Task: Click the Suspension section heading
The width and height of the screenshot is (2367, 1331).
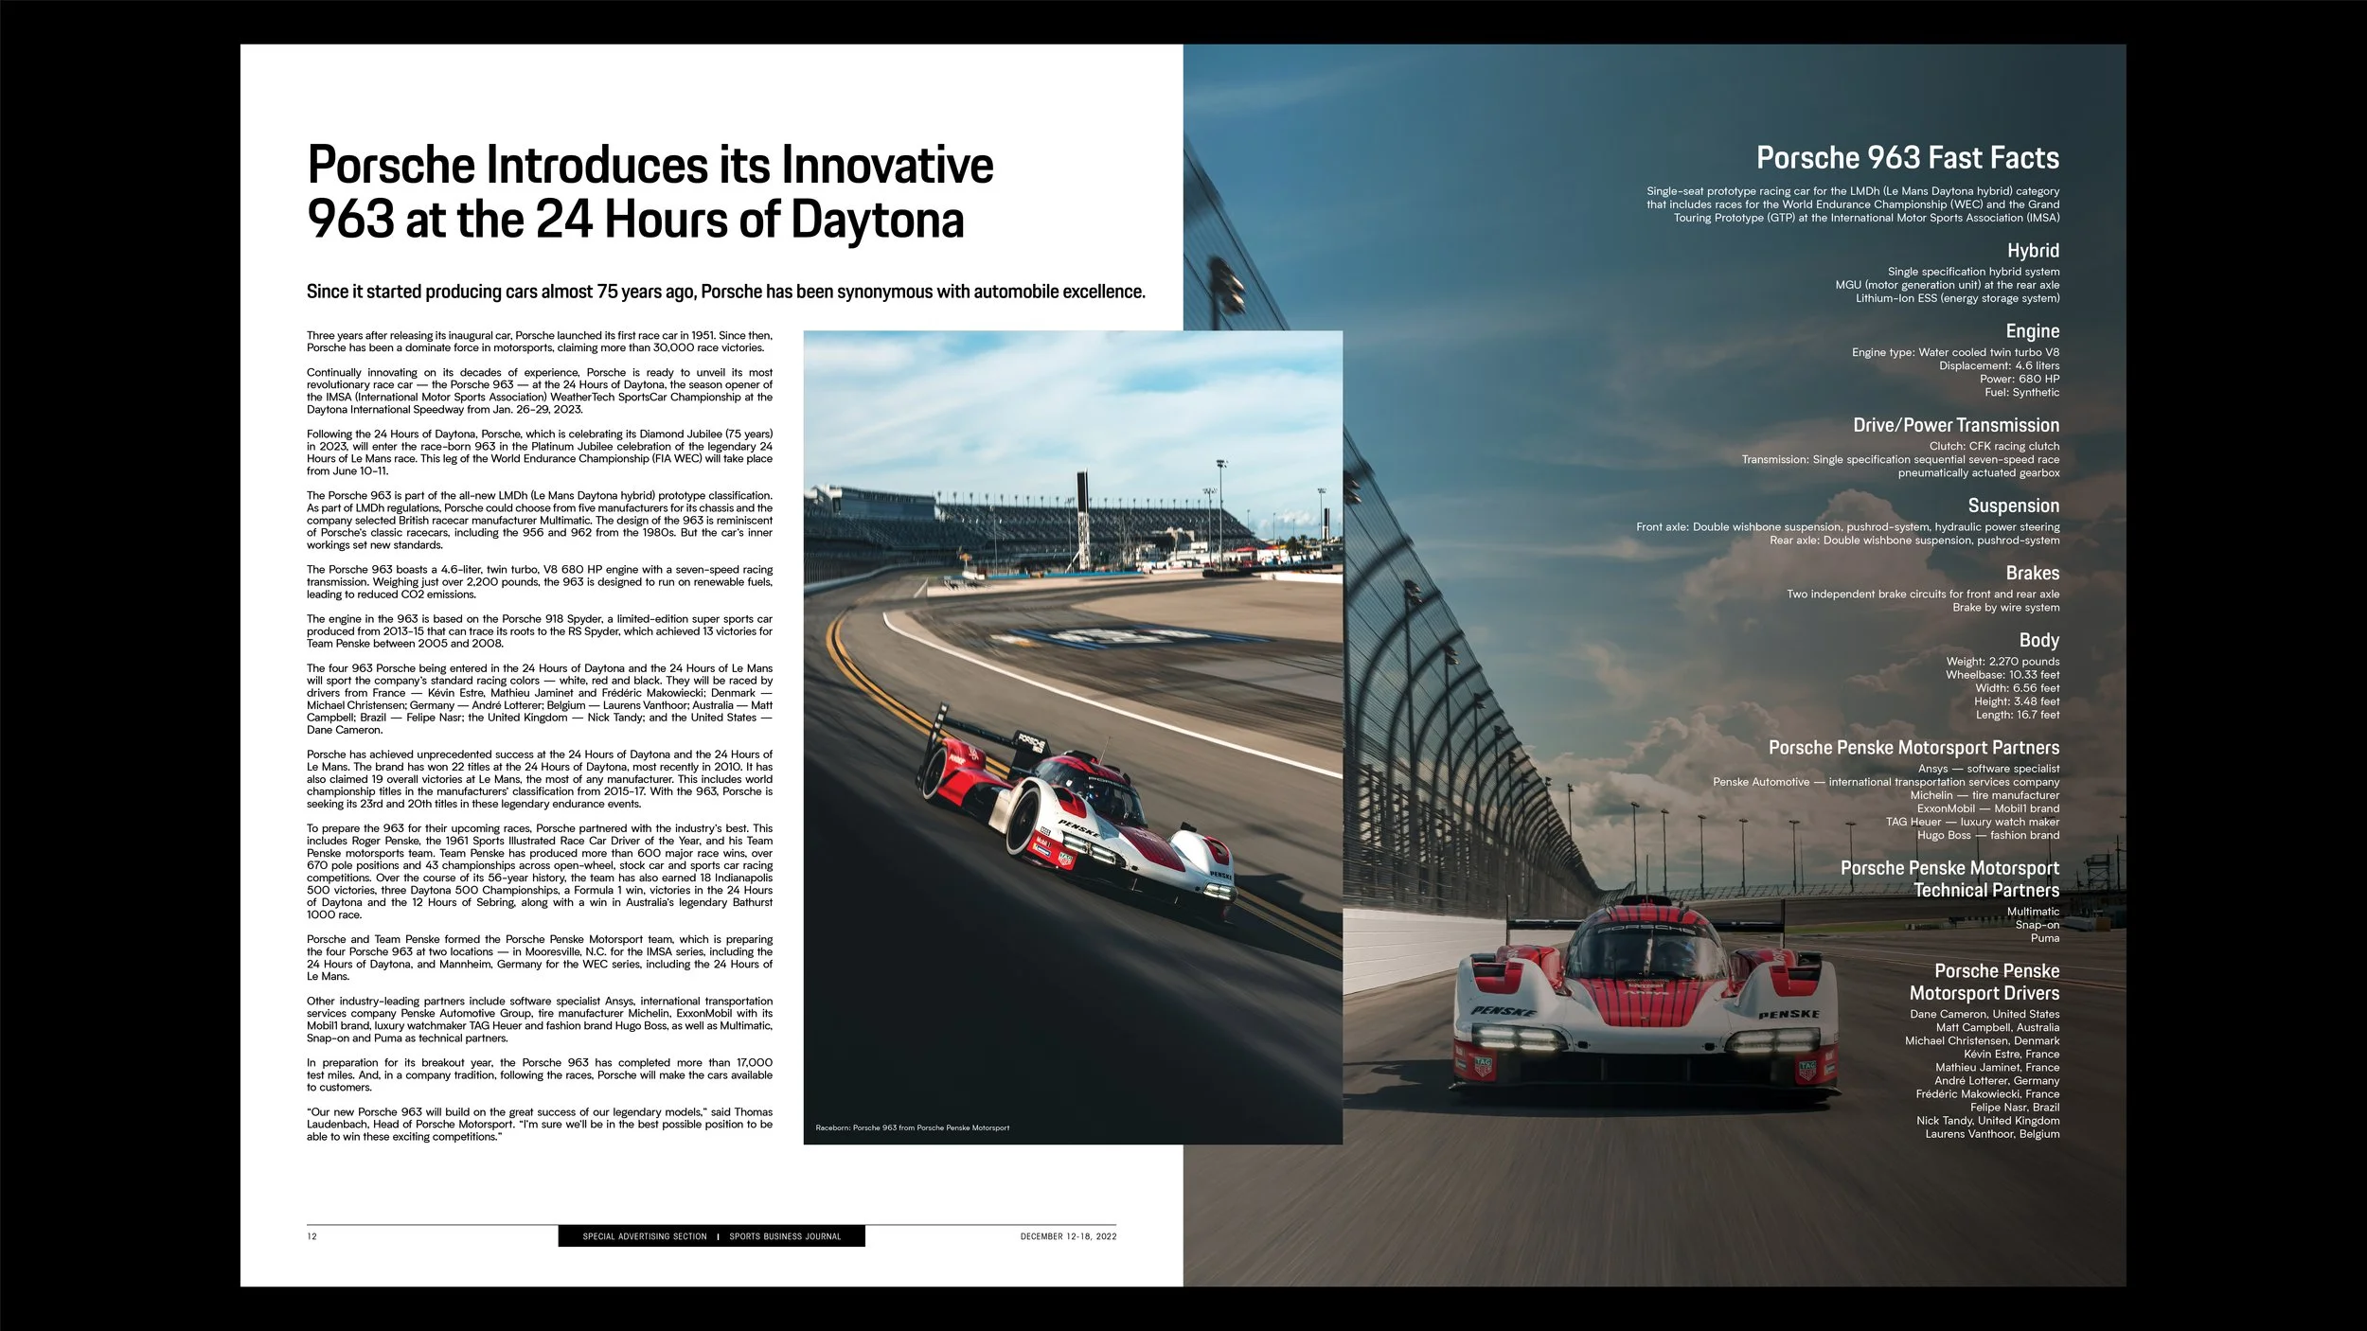Action: click(x=2013, y=506)
